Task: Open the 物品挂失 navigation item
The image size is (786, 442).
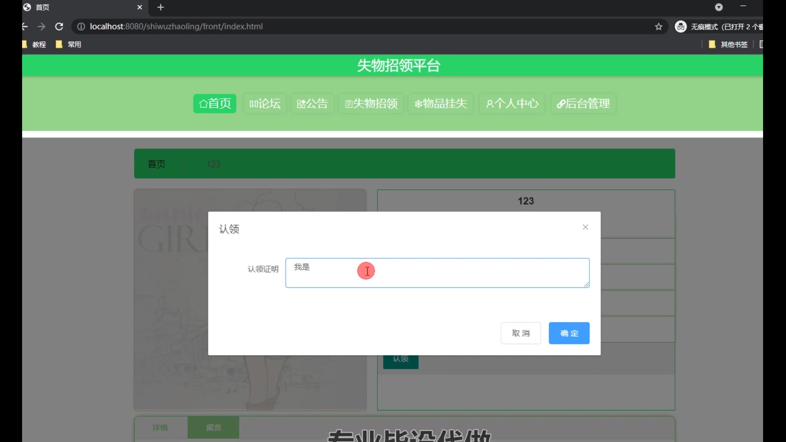Action: click(x=441, y=104)
